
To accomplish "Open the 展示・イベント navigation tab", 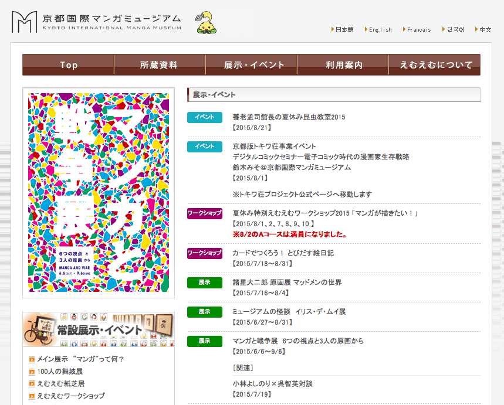I will click(x=251, y=65).
